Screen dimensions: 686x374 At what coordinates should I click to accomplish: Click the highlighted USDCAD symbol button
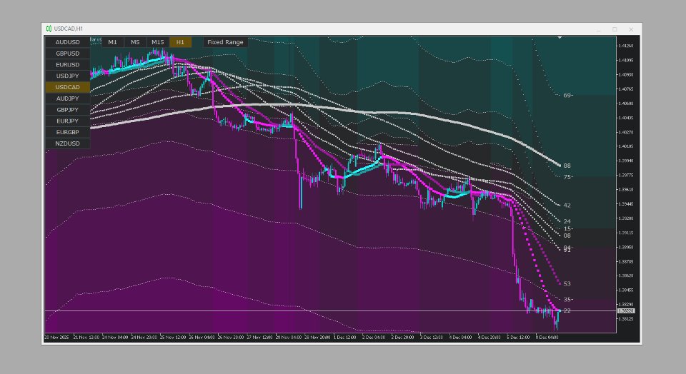coord(68,87)
